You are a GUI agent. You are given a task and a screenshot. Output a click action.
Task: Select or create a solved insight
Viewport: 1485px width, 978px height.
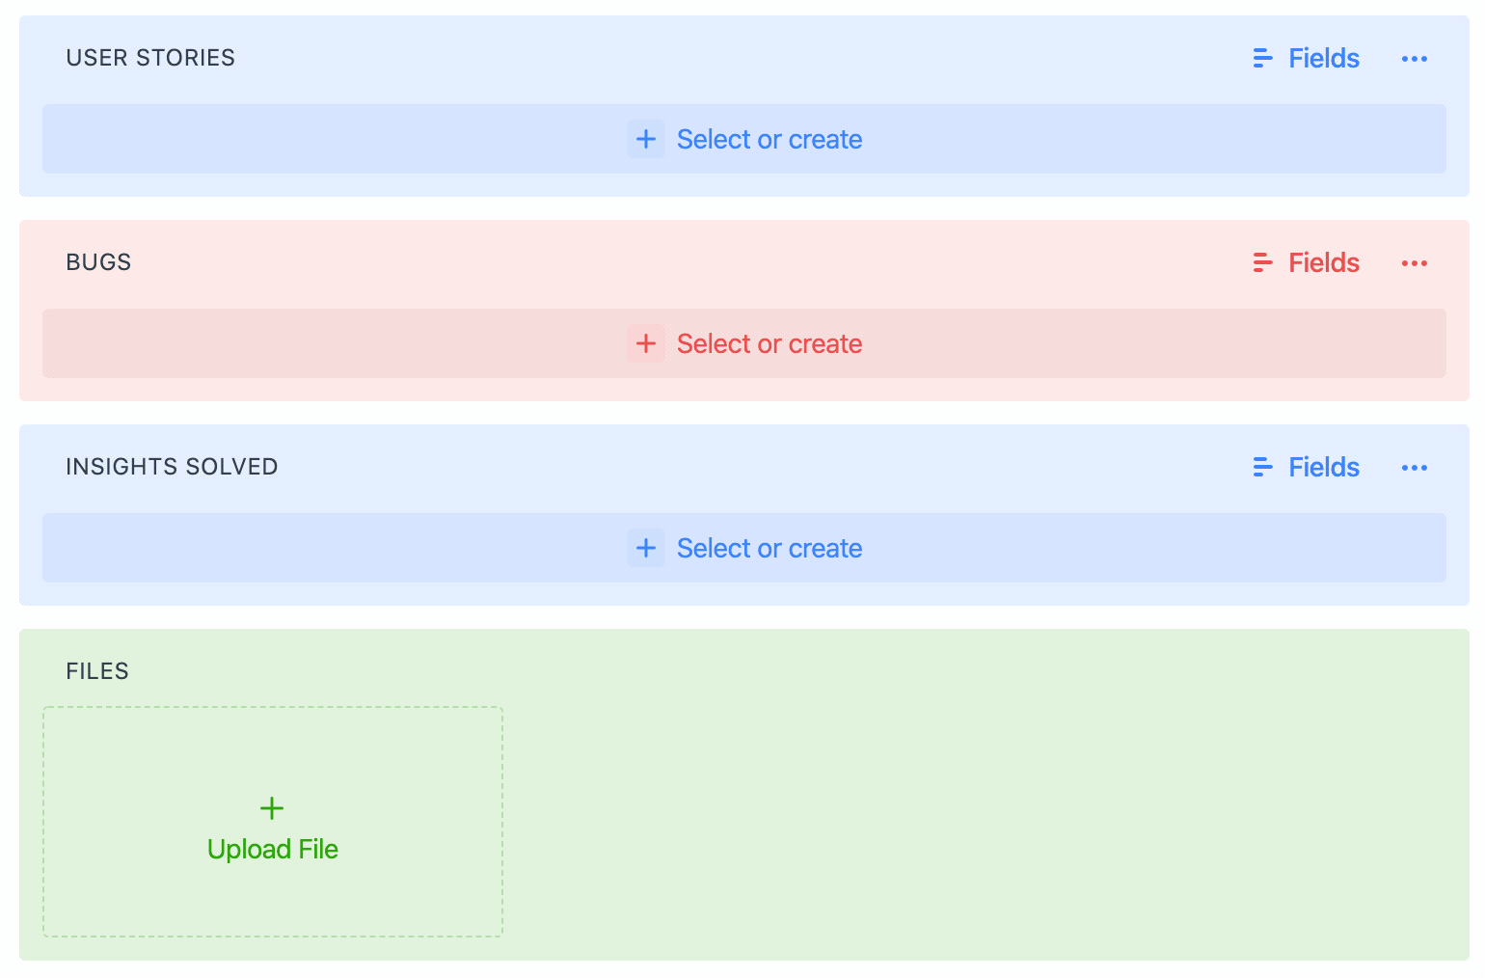[769, 548]
